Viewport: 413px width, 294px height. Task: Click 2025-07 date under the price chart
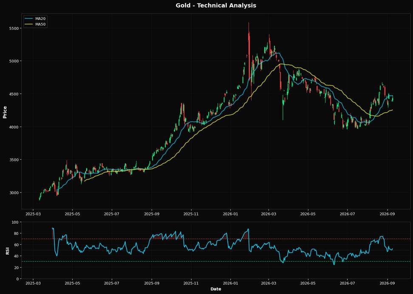[x=112, y=215]
